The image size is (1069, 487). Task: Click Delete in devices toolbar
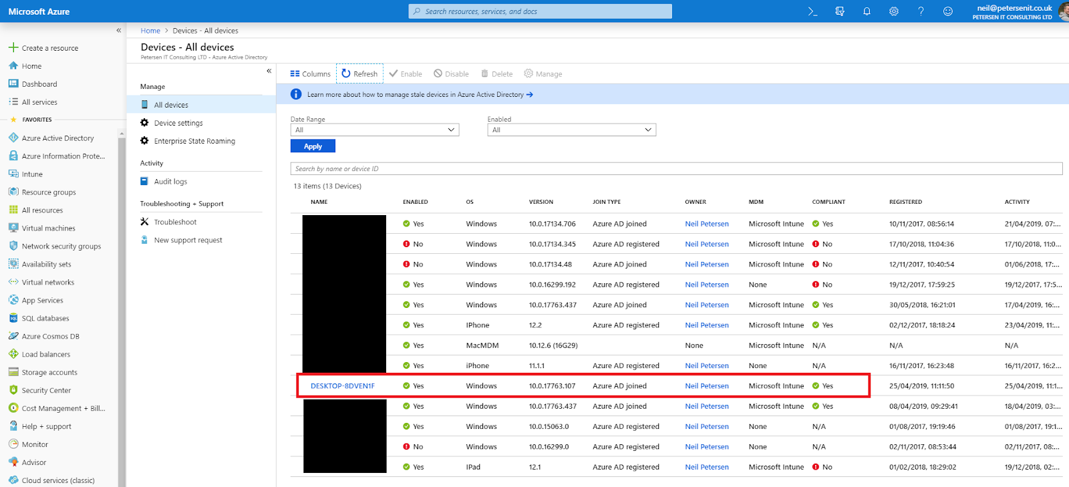[497, 74]
